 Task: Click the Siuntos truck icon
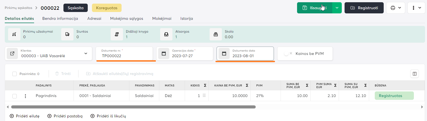[x=67, y=34]
